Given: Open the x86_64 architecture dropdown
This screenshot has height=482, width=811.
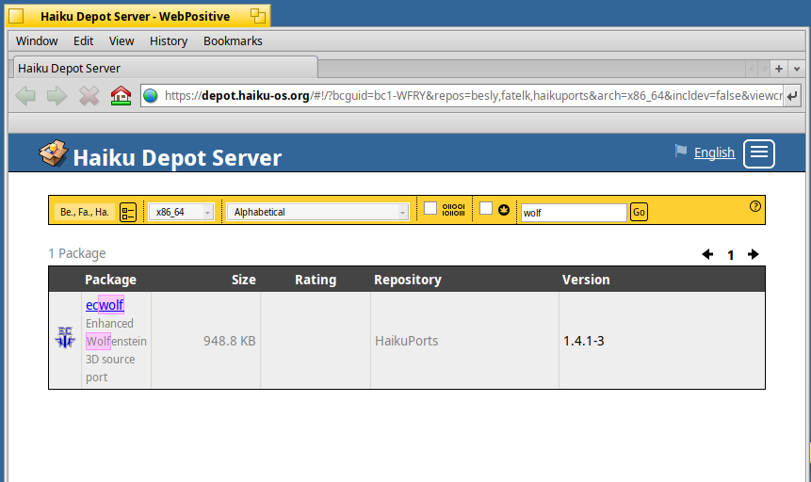Looking at the screenshot, I should (181, 212).
